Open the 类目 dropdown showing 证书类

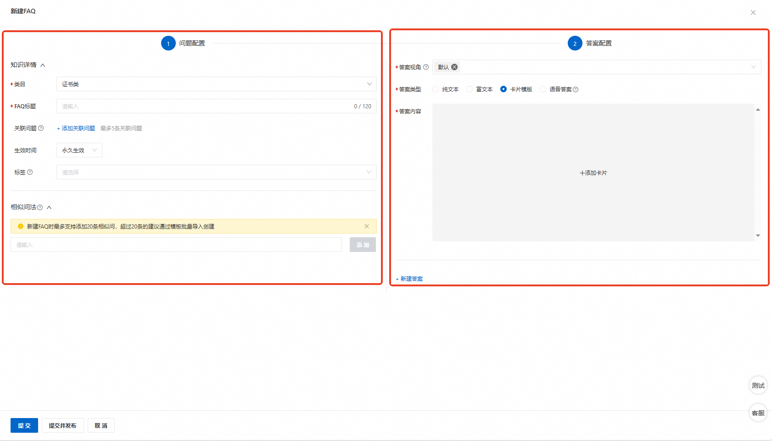[x=217, y=84]
